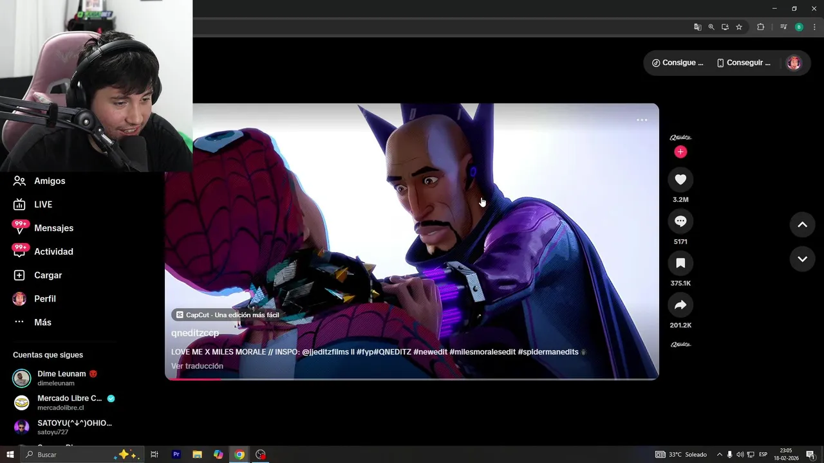Click the taskbar Buscar search box

coord(81,455)
